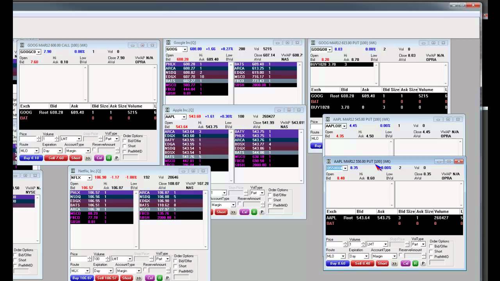Screen dimensions: 500x281
Task: Open the GOOGC0 symbol dropdown
Action: (x=39, y=52)
